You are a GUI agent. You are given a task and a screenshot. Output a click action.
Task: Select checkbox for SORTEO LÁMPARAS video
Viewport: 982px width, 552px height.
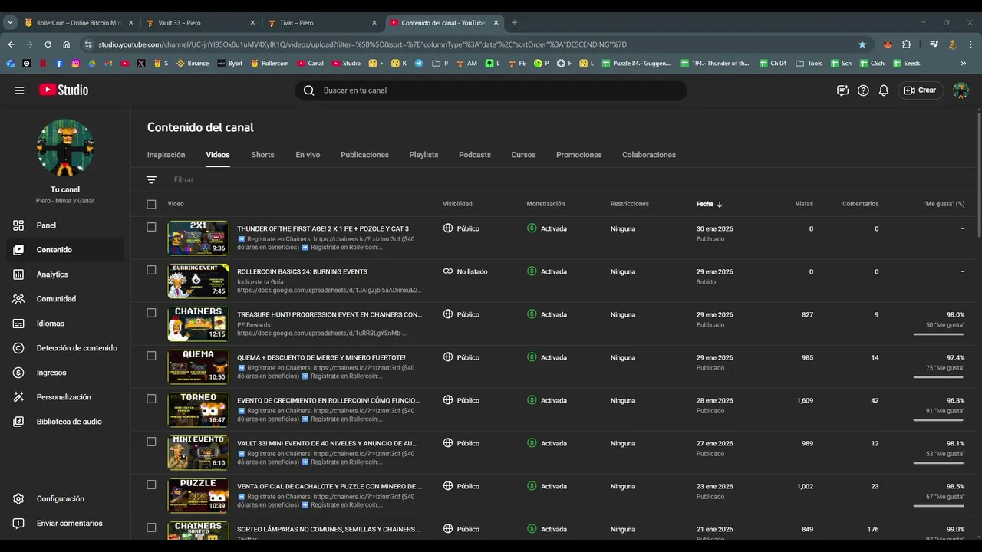(151, 527)
